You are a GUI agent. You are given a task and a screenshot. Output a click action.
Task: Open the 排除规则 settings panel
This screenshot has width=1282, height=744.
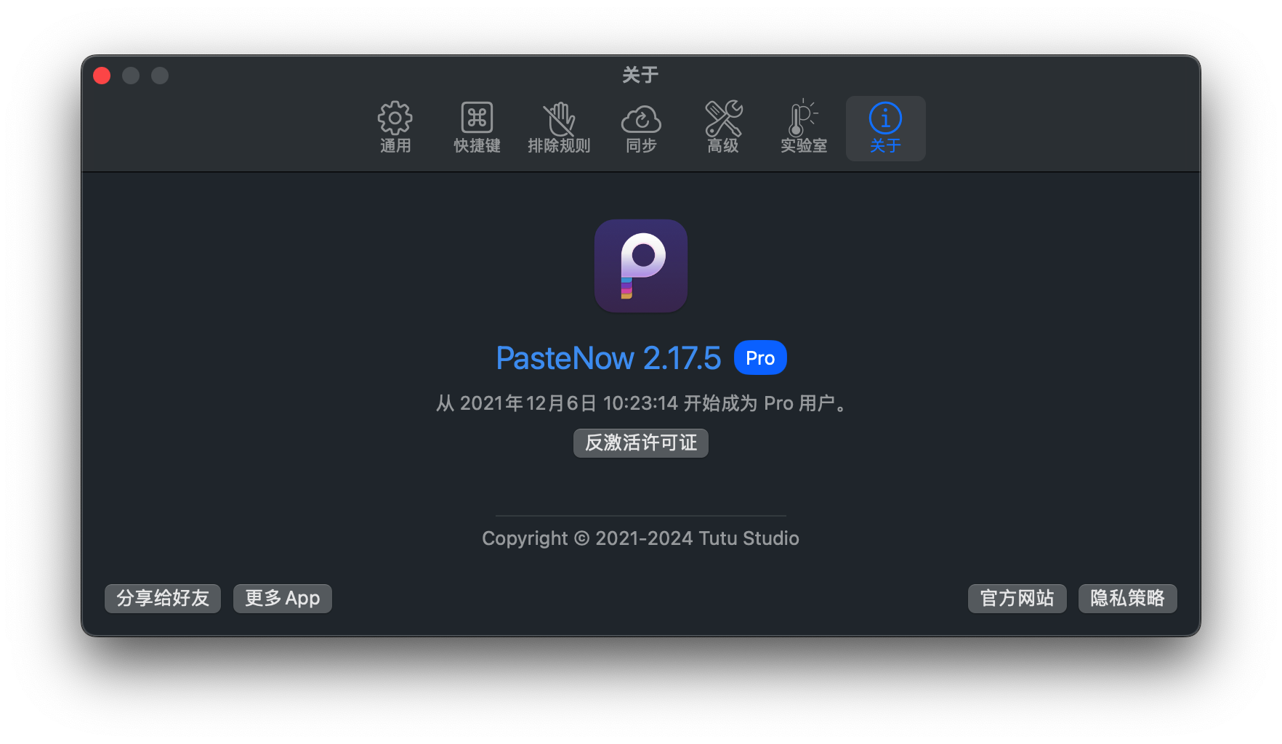coord(559,127)
